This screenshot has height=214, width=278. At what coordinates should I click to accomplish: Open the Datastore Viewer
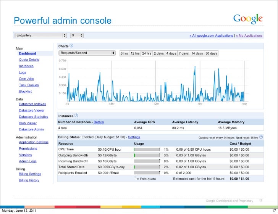tap(32, 111)
